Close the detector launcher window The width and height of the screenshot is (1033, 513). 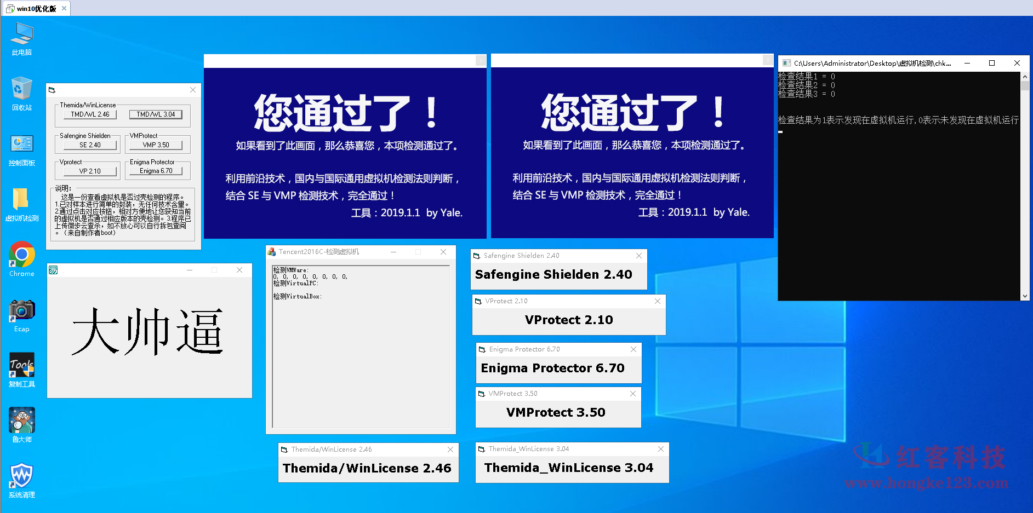pos(193,90)
